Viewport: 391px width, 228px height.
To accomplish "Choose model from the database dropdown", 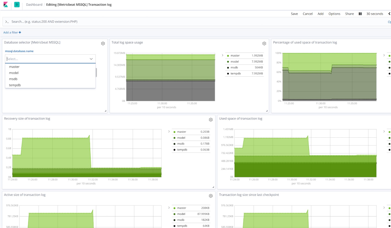I will click(50, 73).
